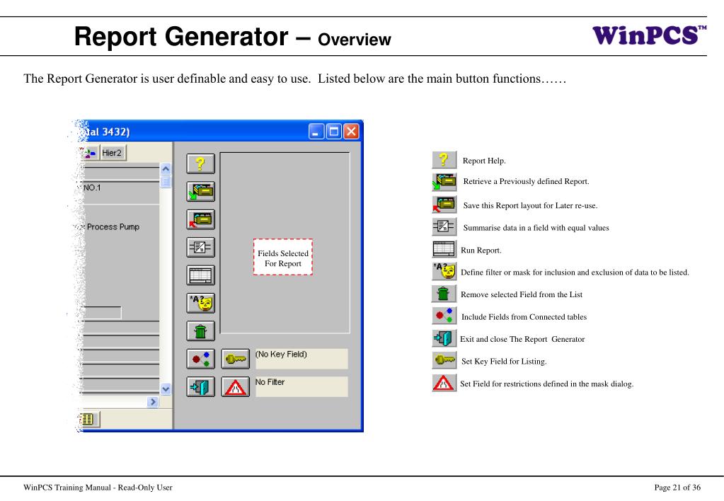The width and height of the screenshot is (724, 501).
Task: Close the dialog with red X
Action: point(351,132)
